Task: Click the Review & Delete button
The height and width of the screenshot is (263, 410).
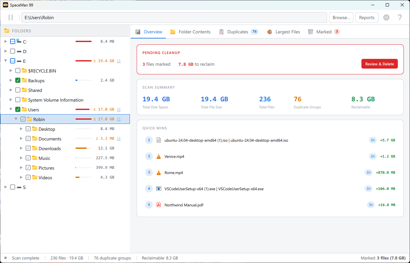Action: pos(380,64)
